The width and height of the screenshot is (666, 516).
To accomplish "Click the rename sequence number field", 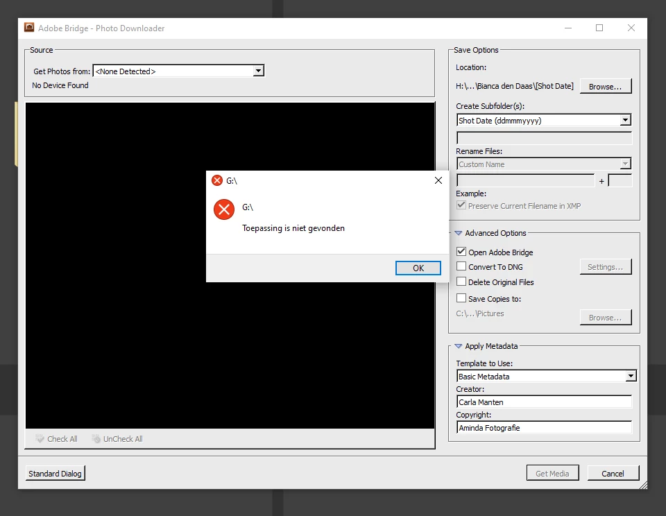I will tap(620, 180).
